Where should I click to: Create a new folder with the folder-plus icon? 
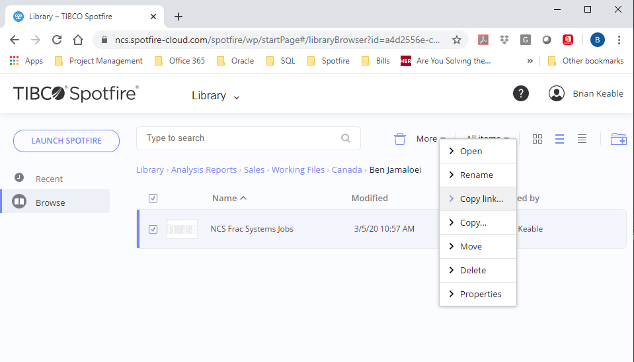618,139
